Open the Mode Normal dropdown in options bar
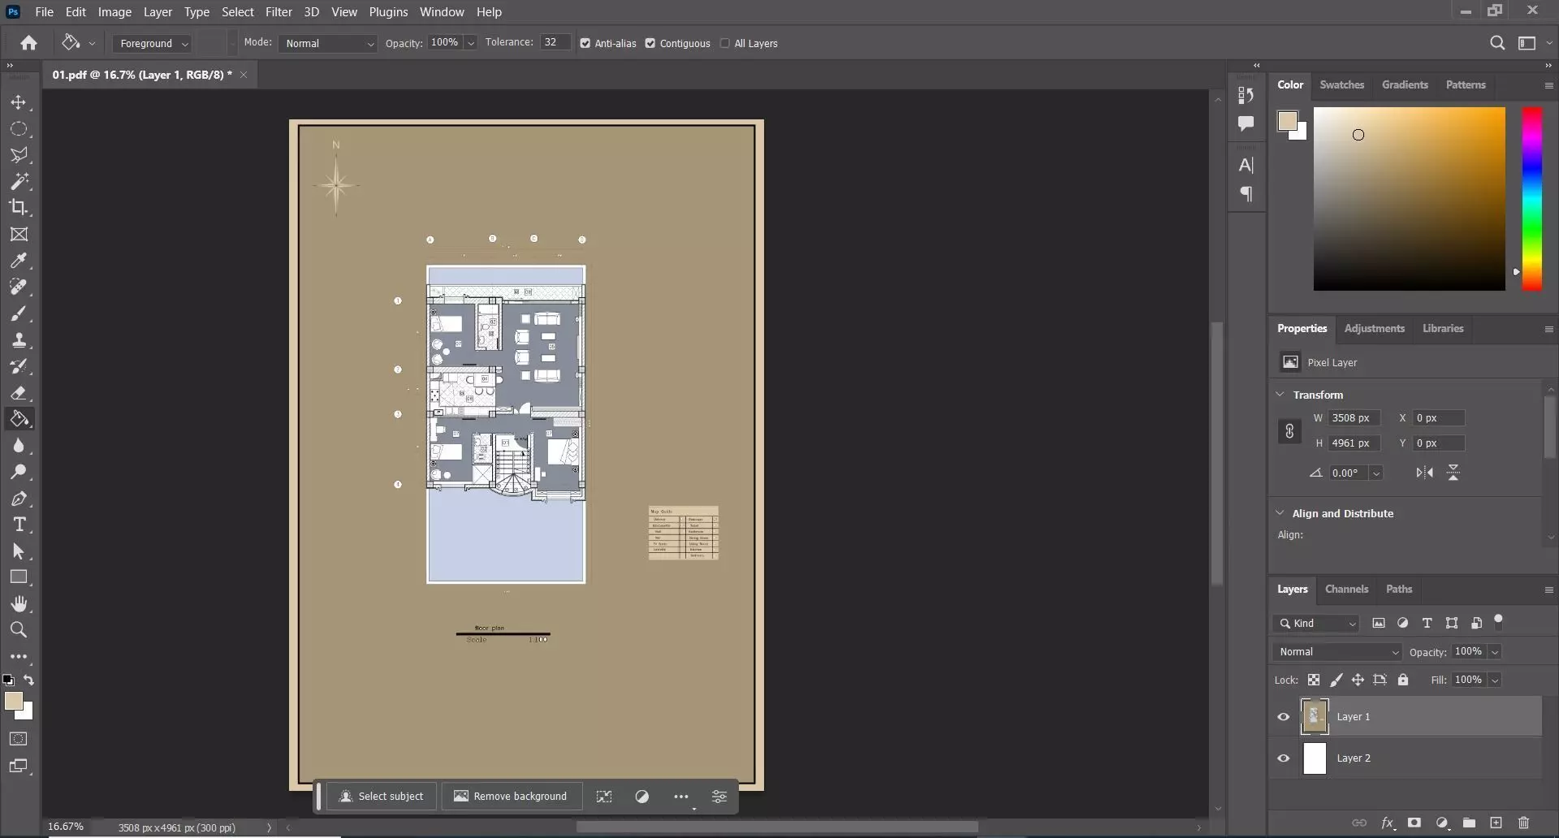Screen dimensions: 1559x838 pos(327,43)
